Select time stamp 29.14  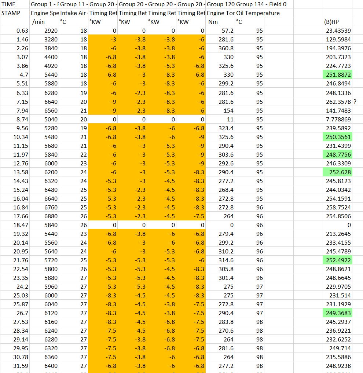[x=15, y=340]
